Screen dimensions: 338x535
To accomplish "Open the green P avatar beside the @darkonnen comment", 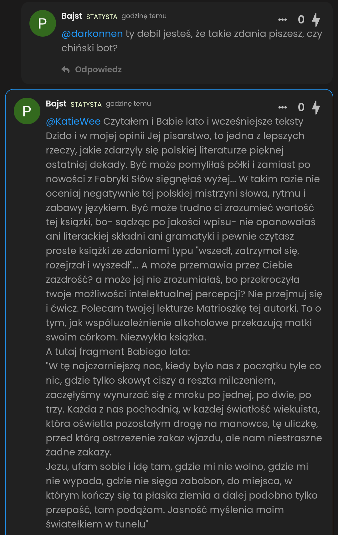I will point(43,23).
